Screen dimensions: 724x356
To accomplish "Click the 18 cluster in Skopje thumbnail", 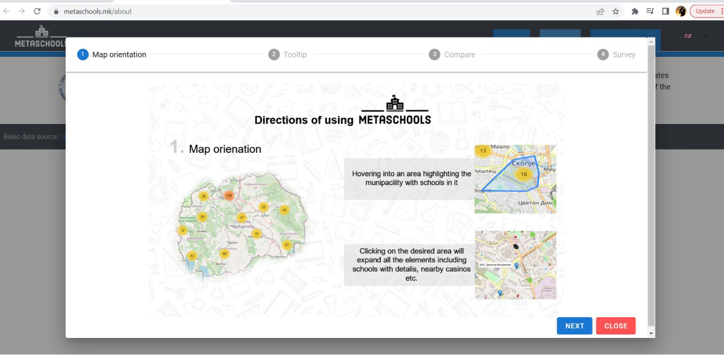I will [523, 174].
